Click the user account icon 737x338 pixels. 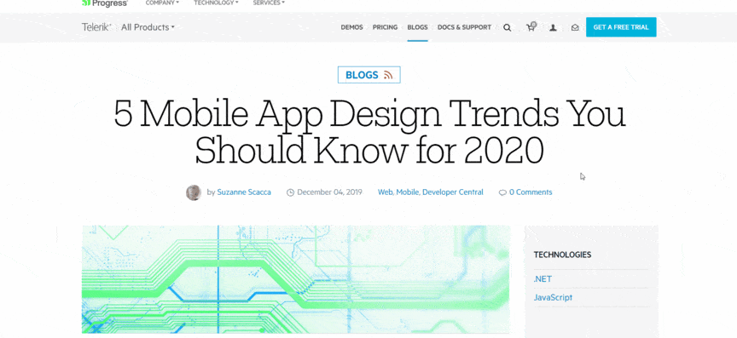[554, 28]
